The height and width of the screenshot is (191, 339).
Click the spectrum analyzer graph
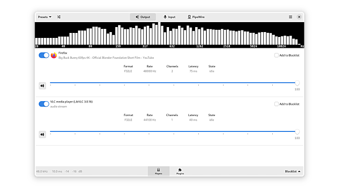tap(169, 34)
